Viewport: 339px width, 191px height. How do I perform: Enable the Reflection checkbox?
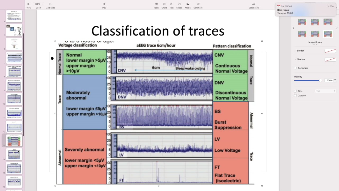[296, 68]
